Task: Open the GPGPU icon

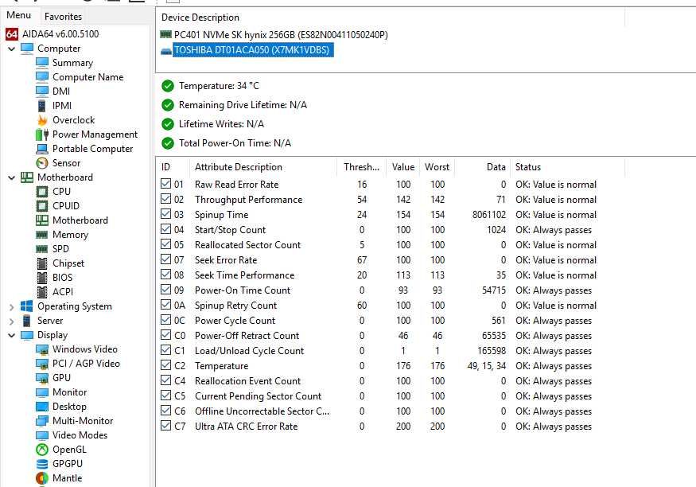Action: coord(41,463)
